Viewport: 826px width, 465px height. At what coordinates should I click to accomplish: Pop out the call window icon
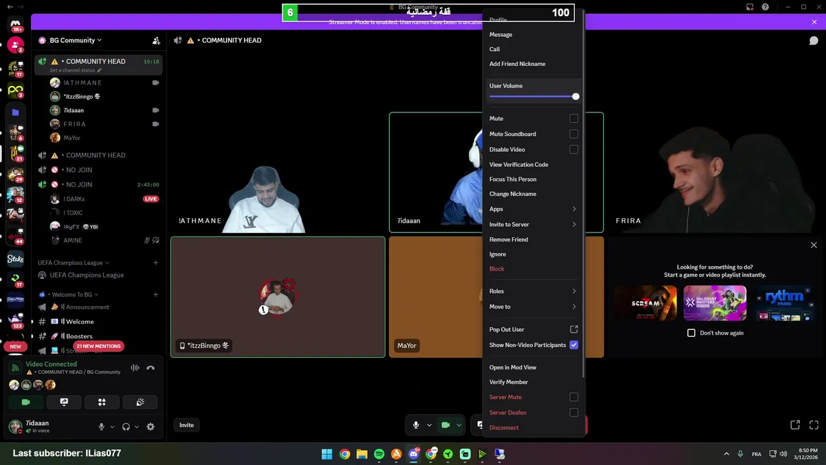pyautogui.click(x=795, y=425)
